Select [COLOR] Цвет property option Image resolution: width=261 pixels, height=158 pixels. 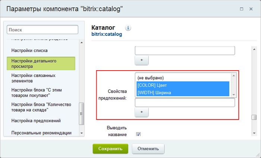tap(183, 85)
